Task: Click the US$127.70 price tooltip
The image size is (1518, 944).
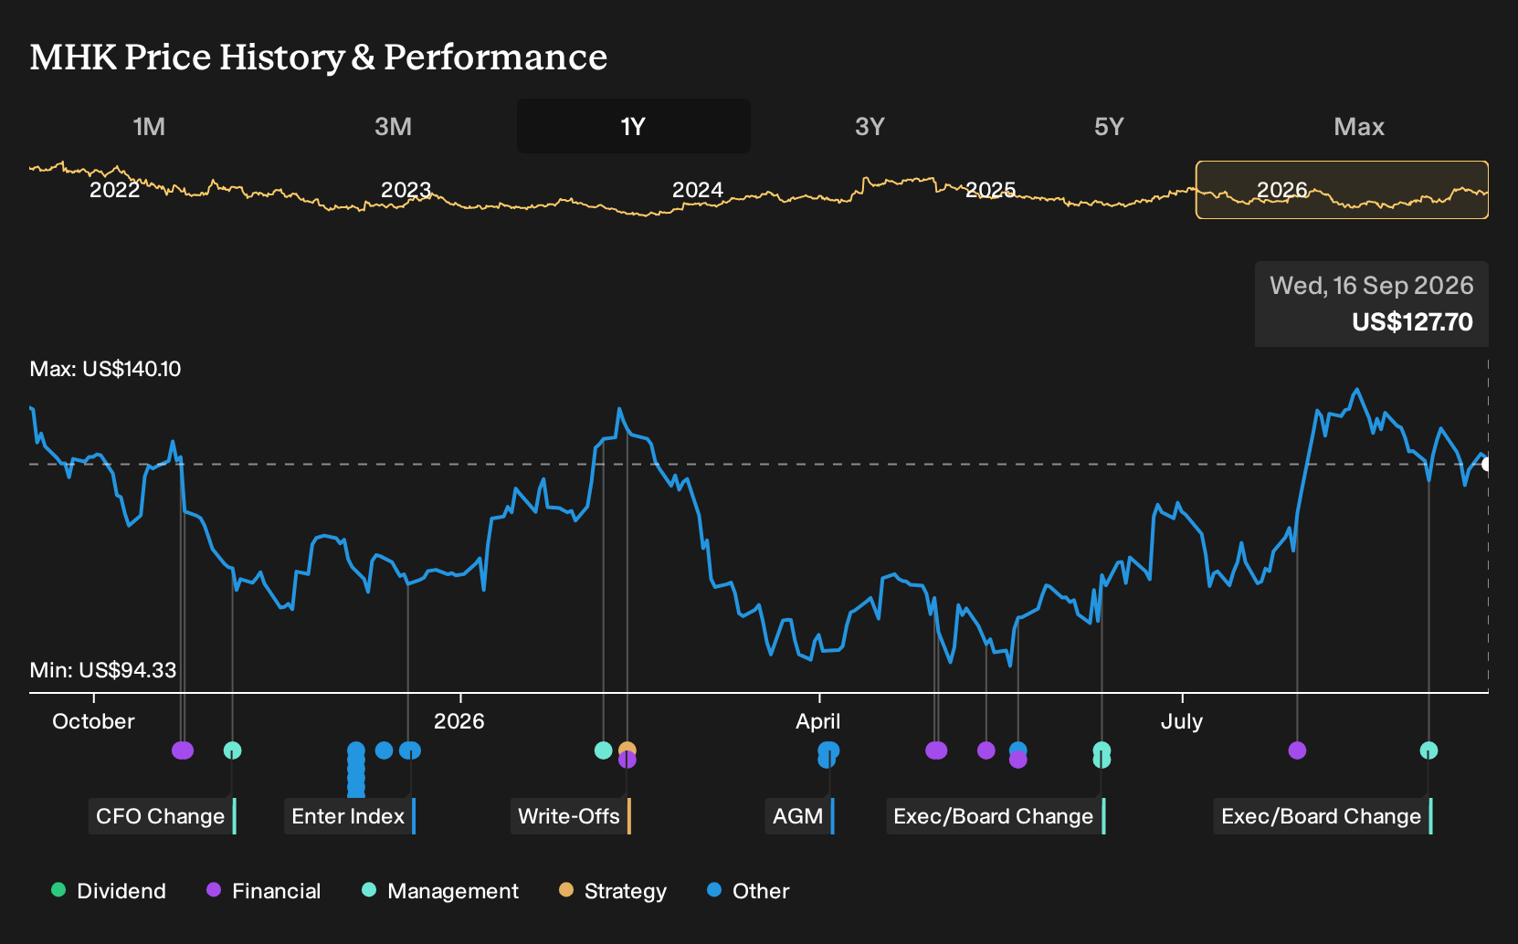Action: (x=1372, y=304)
